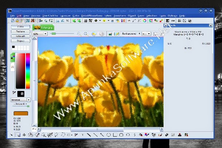Select the Text tool

coord(83,135)
